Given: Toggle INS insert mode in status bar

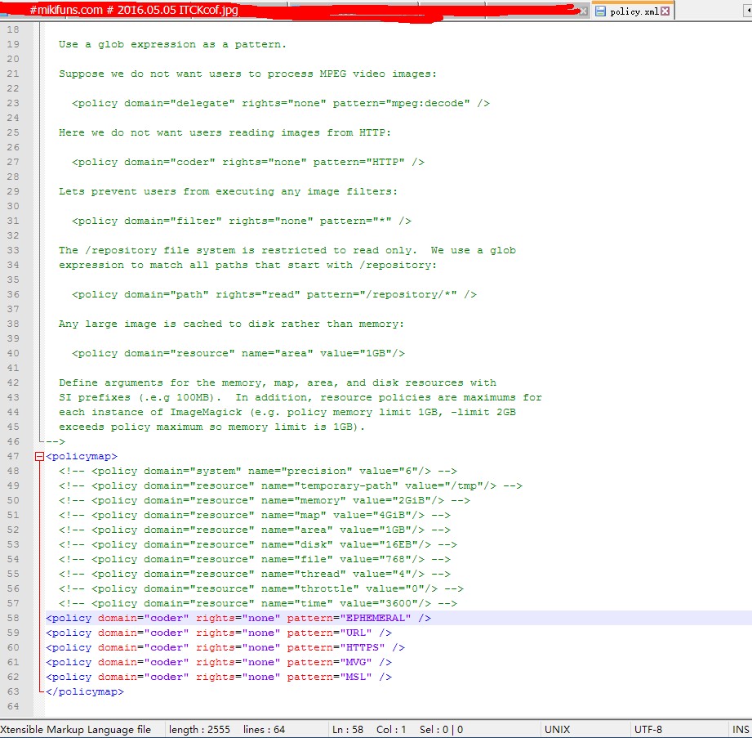Looking at the screenshot, I should (740, 729).
